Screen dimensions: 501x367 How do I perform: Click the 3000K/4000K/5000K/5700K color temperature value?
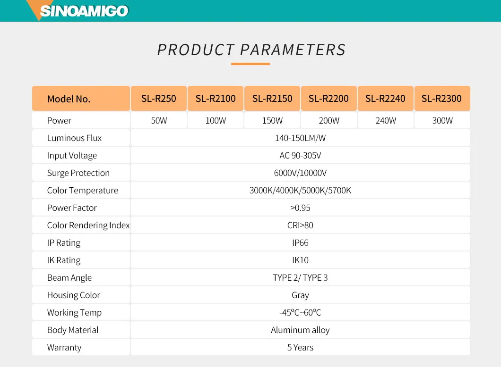coord(300,191)
